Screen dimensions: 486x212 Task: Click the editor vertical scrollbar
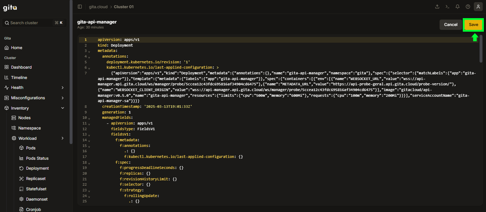tap(481, 49)
